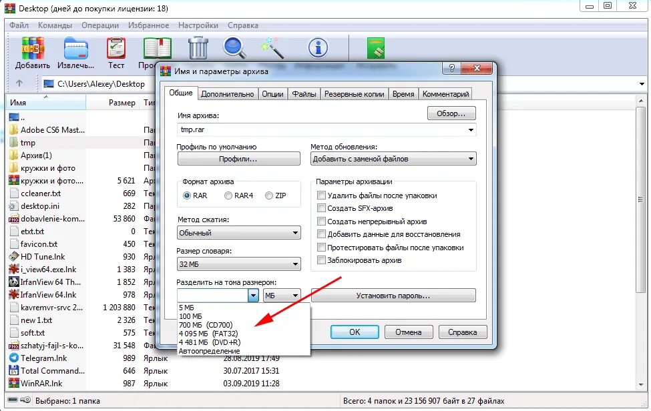Click the dobavlenie-kom PNG file icon

tap(14, 219)
